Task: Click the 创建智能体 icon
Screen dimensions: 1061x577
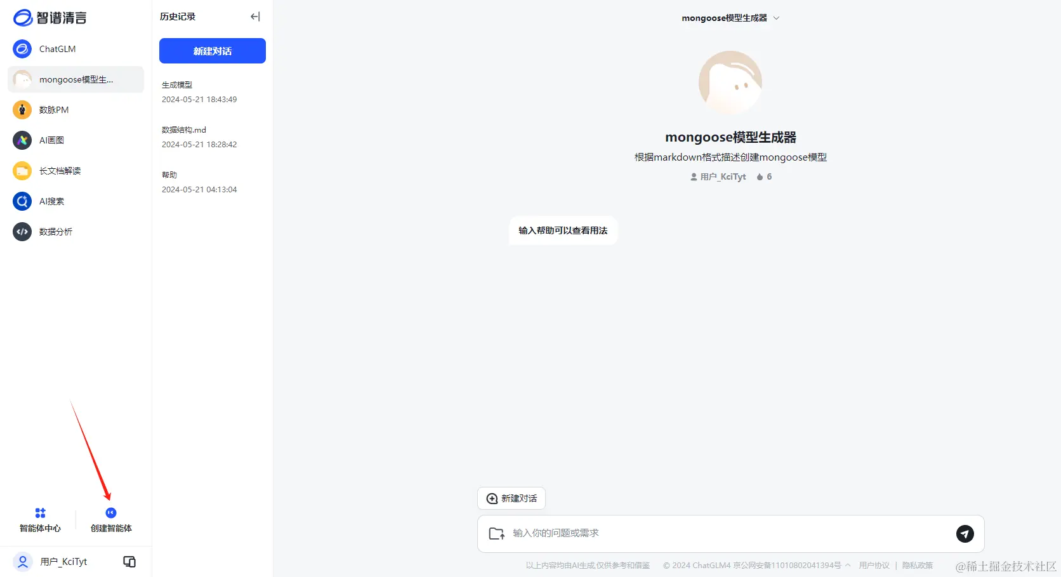Action: click(111, 513)
